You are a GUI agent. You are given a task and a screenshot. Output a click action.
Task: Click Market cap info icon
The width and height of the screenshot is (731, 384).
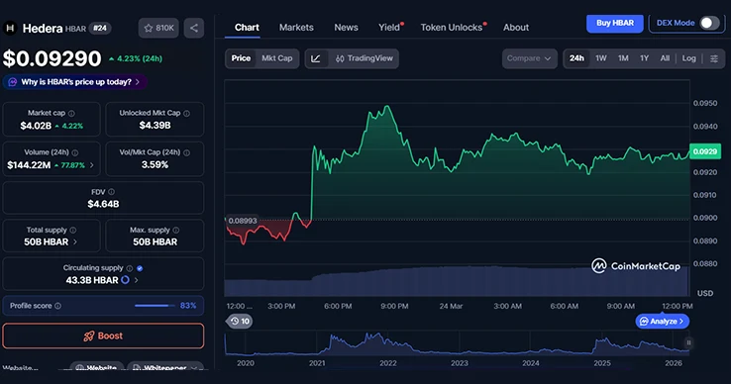tap(71, 113)
